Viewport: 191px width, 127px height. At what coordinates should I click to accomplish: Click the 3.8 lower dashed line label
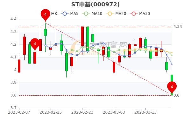(x=176, y=95)
